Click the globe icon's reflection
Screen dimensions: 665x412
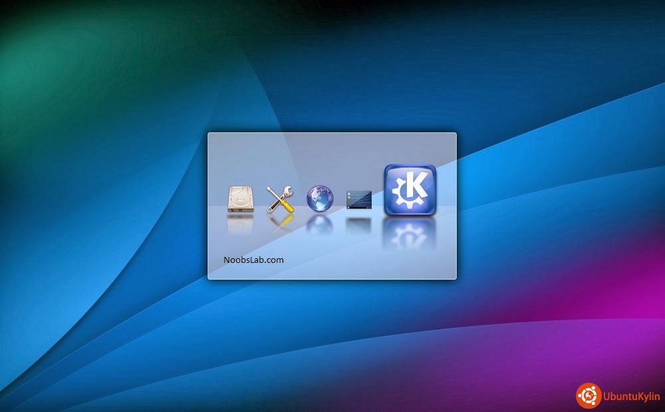click(319, 224)
